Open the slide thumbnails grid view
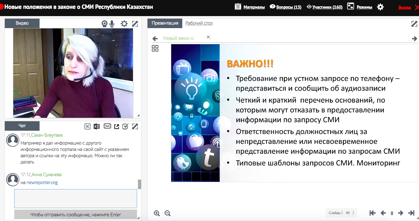The image size is (419, 221). 155,48
